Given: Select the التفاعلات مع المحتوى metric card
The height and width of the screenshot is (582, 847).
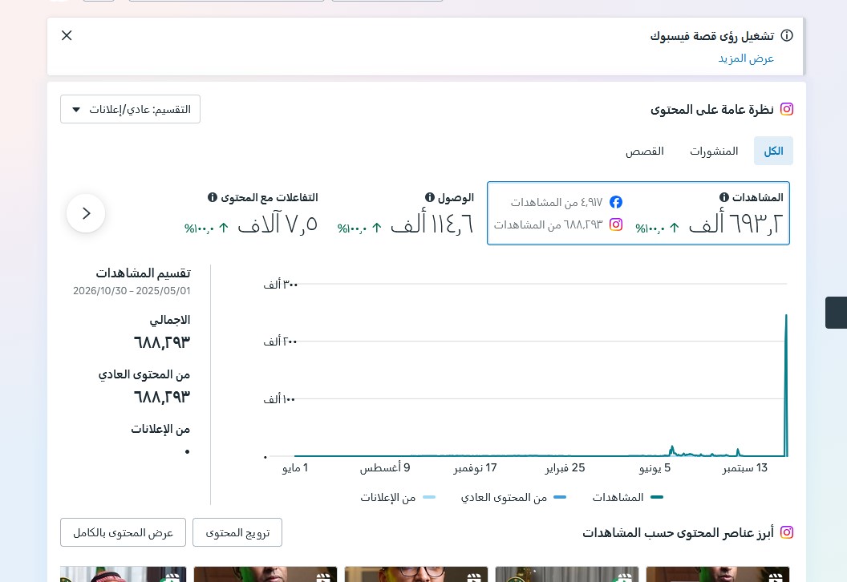Looking at the screenshot, I should click(251, 213).
